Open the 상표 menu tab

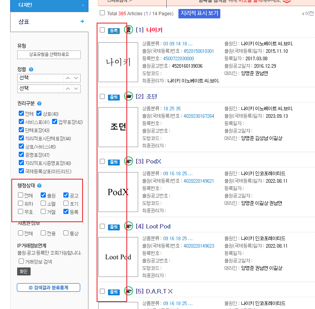pyautogui.click(x=49, y=22)
